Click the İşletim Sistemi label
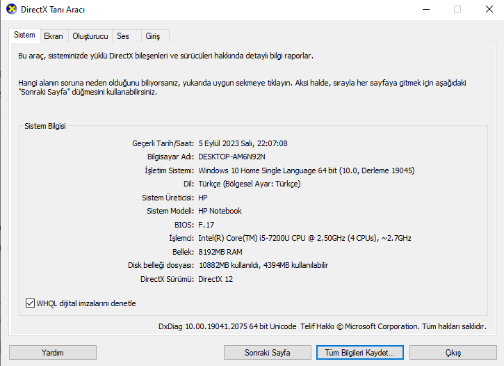504x366 pixels. click(x=169, y=170)
